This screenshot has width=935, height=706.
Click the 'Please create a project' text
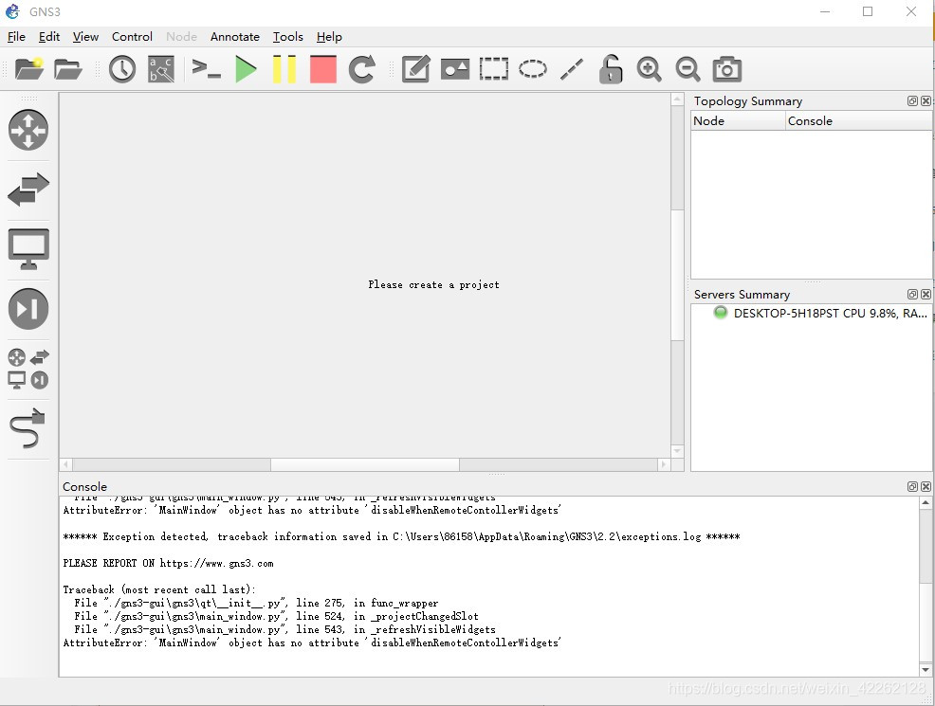433,285
